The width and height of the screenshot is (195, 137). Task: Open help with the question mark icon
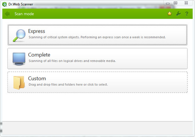click(187, 14)
